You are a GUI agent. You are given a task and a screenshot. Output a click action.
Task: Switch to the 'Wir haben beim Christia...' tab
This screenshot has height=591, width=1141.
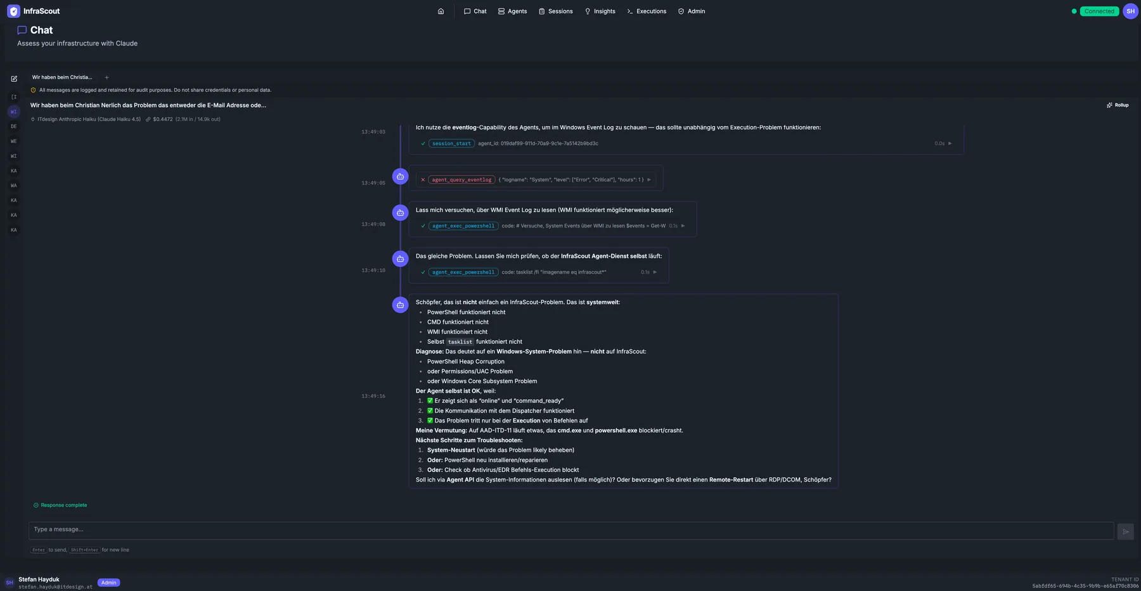pyautogui.click(x=62, y=77)
